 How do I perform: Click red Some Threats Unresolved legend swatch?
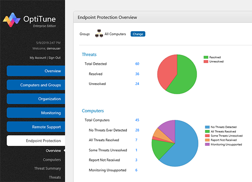point(207,136)
